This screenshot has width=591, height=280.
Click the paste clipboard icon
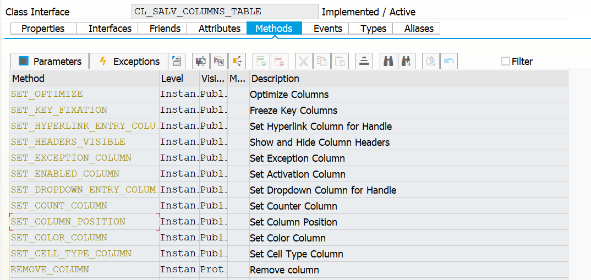pos(340,61)
